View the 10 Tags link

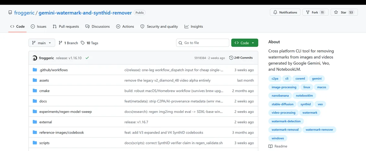click(90, 43)
